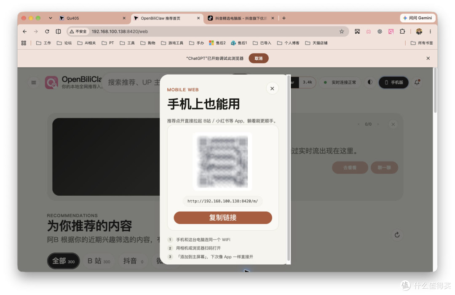This screenshot has width=455, height=295.
Task: Click the 复制链接 button
Action: 223,218
